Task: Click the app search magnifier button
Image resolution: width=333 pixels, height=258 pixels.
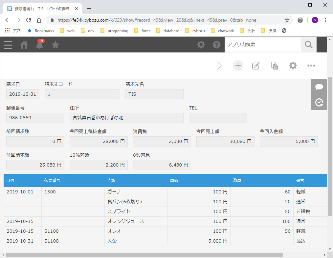Action: (309, 45)
